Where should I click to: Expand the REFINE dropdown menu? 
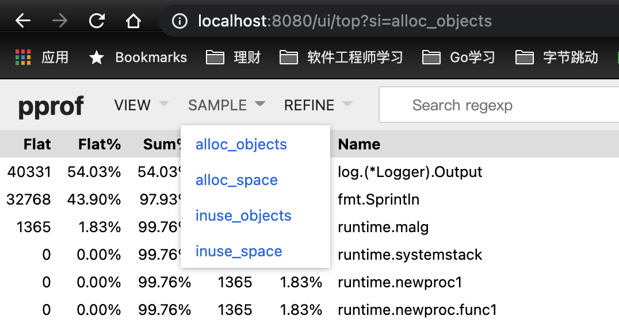[318, 105]
